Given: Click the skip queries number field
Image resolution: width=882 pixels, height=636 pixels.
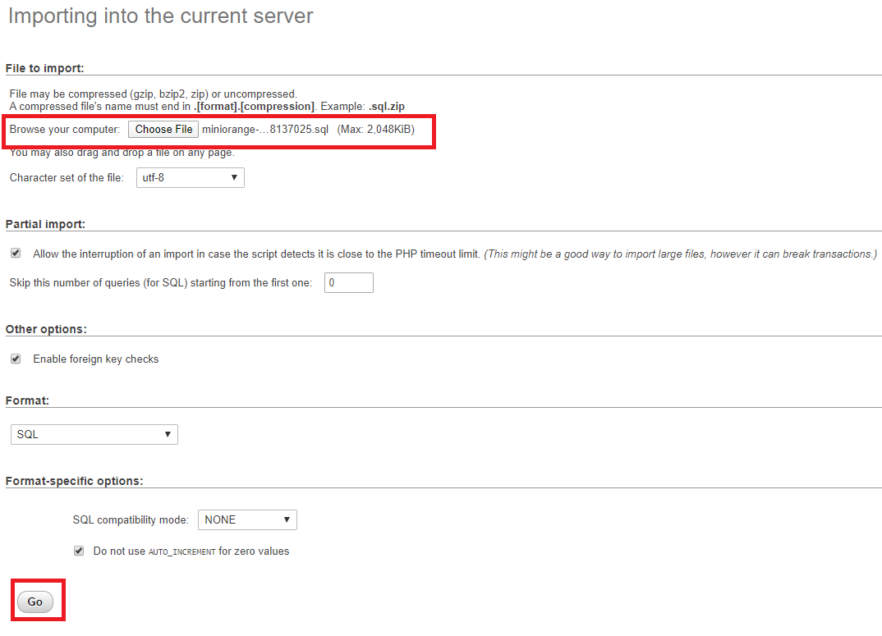Looking at the screenshot, I should point(349,283).
